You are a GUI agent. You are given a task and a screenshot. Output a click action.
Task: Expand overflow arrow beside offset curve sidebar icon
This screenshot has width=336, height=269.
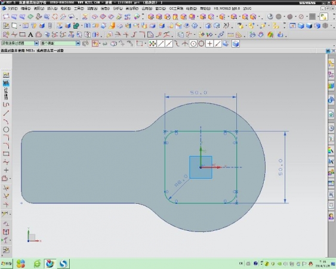click(x=10, y=178)
